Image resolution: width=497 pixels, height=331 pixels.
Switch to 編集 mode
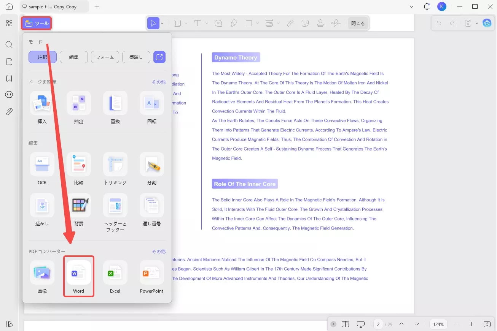coord(74,57)
